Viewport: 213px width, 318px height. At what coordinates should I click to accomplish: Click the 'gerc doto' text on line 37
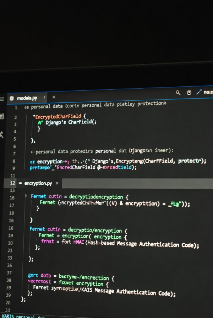tap(40, 275)
